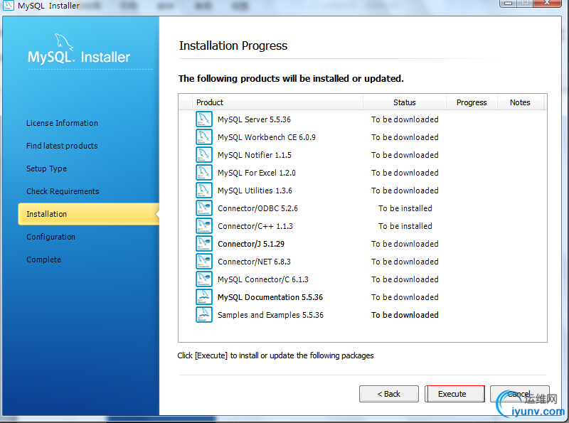Click 'To be downloaded' status of Connector/J
This screenshot has height=423, width=569.
pos(405,244)
